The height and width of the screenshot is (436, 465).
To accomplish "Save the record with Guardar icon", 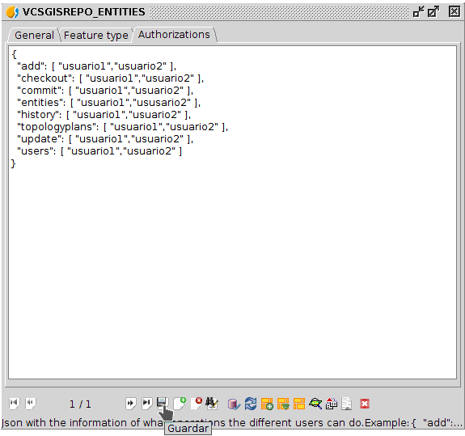I will (163, 404).
